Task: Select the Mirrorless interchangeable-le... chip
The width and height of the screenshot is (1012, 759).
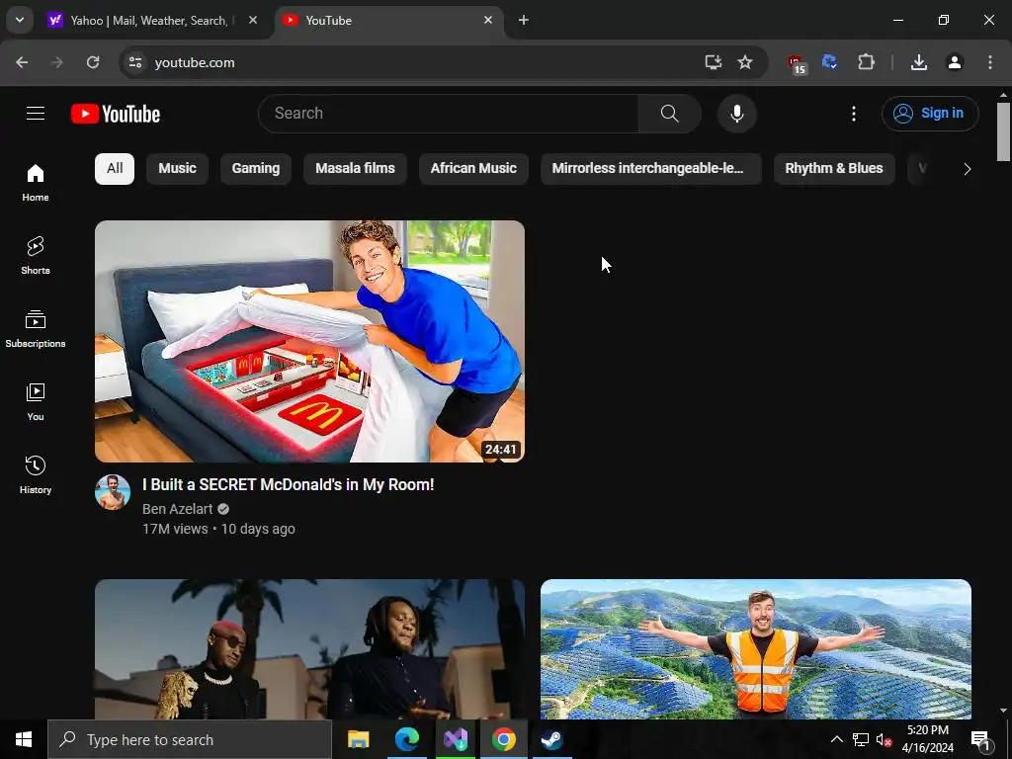Action: click(x=651, y=169)
